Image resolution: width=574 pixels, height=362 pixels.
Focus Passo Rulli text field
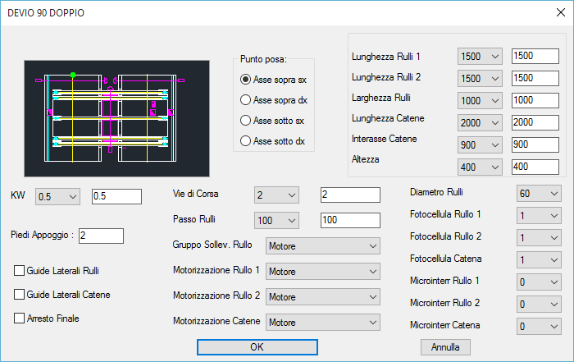pyautogui.click(x=350, y=220)
